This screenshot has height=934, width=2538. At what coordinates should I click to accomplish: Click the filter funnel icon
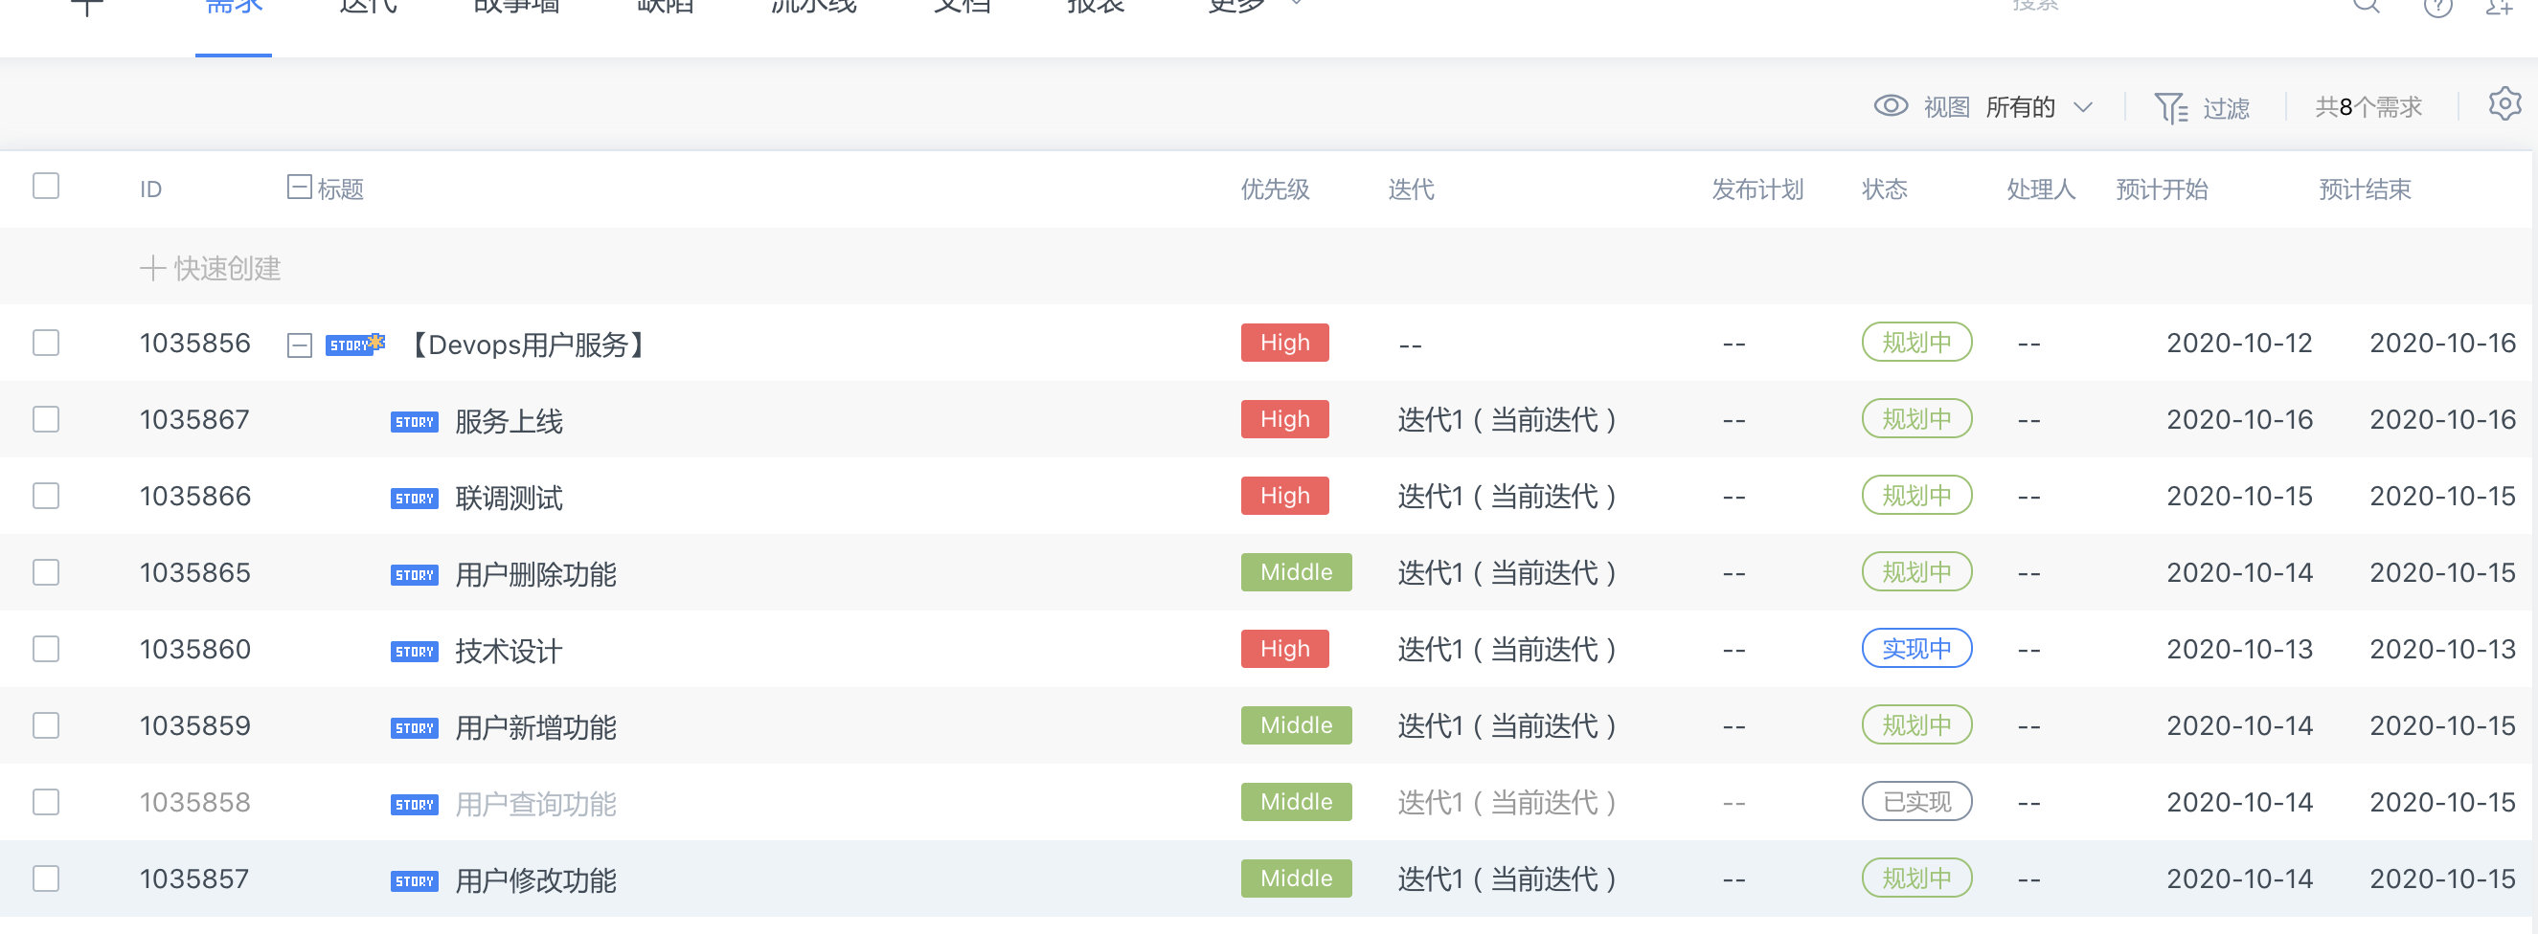2170,107
